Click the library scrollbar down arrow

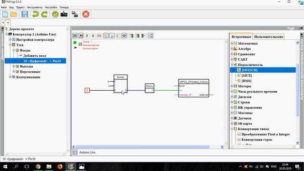298,143
